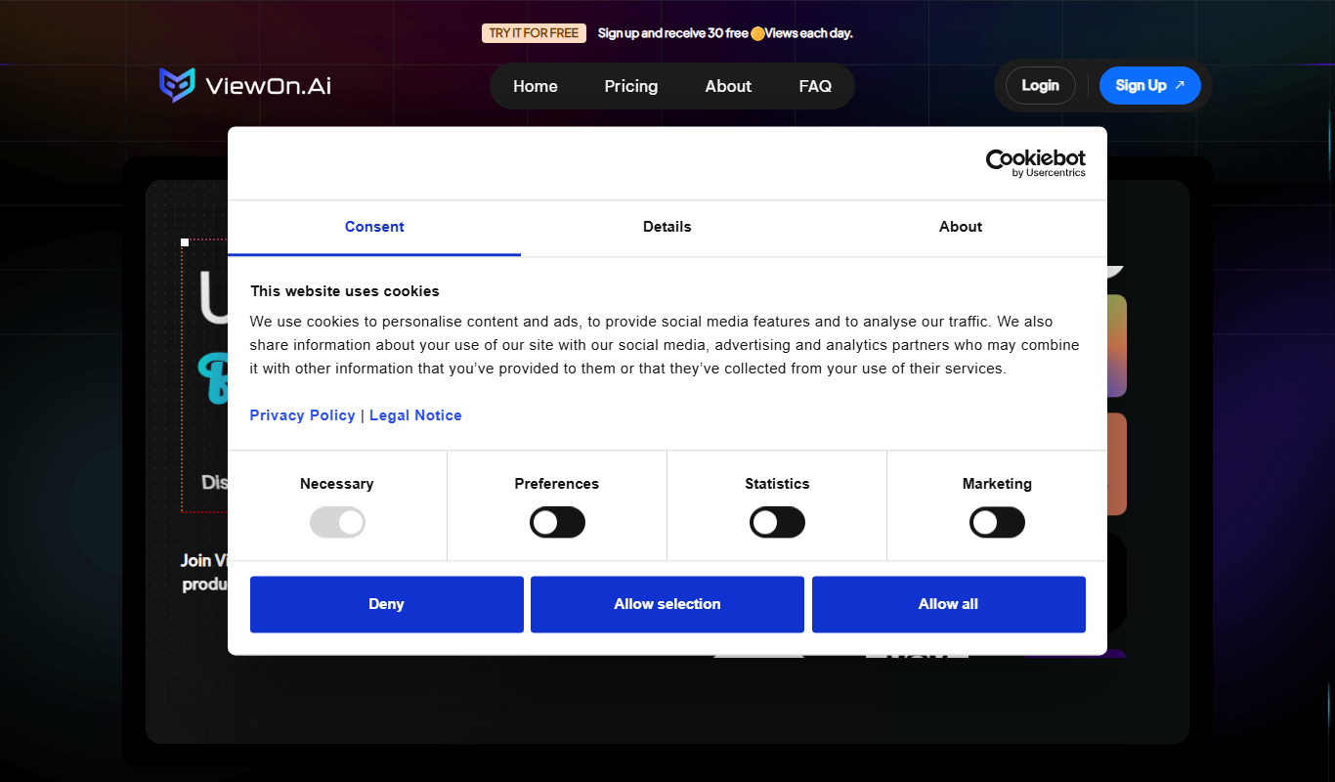
Task: Open the About tab in cookie dialog
Action: [961, 227]
